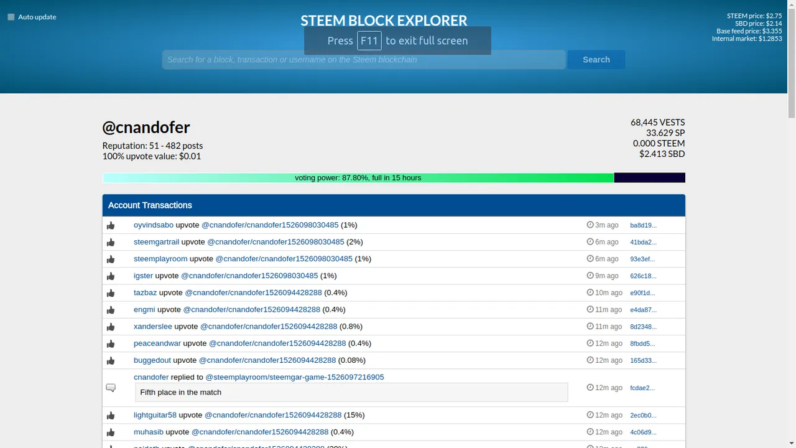Image resolution: width=796 pixels, height=448 pixels.
Task: Click the STEEM BLOCK EXPLORER title
Action: coord(384,21)
